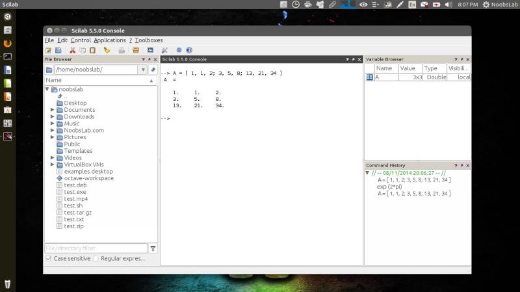
Task: Collapse the command history session entry
Action: pyautogui.click(x=367, y=173)
